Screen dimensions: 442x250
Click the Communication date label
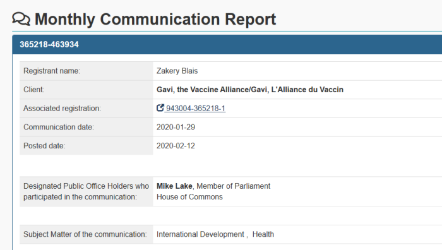[x=59, y=127]
